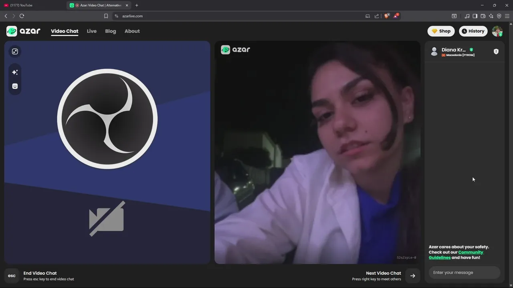Go forward in browser history
Image resolution: width=513 pixels, height=288 pixels.
click(x=14, y=16)
